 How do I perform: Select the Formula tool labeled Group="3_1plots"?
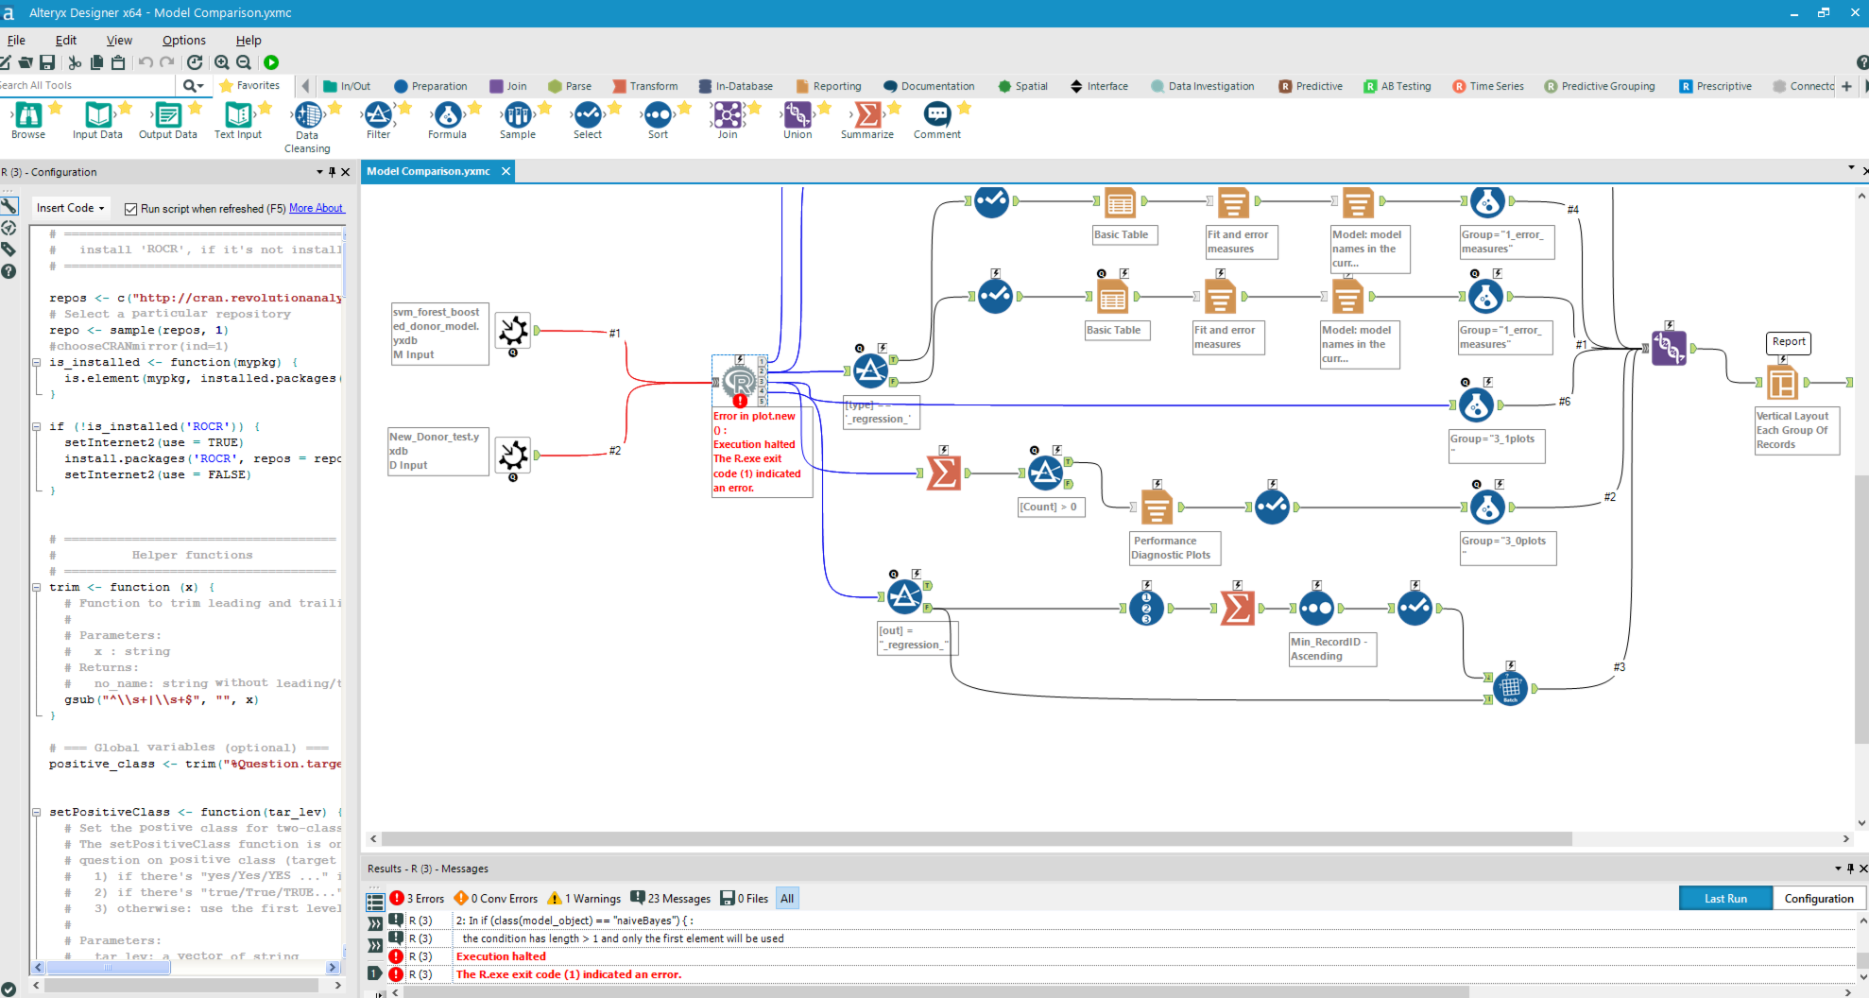tap(1476, 405)
